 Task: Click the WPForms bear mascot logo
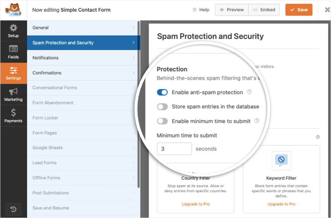coord(13,10)
